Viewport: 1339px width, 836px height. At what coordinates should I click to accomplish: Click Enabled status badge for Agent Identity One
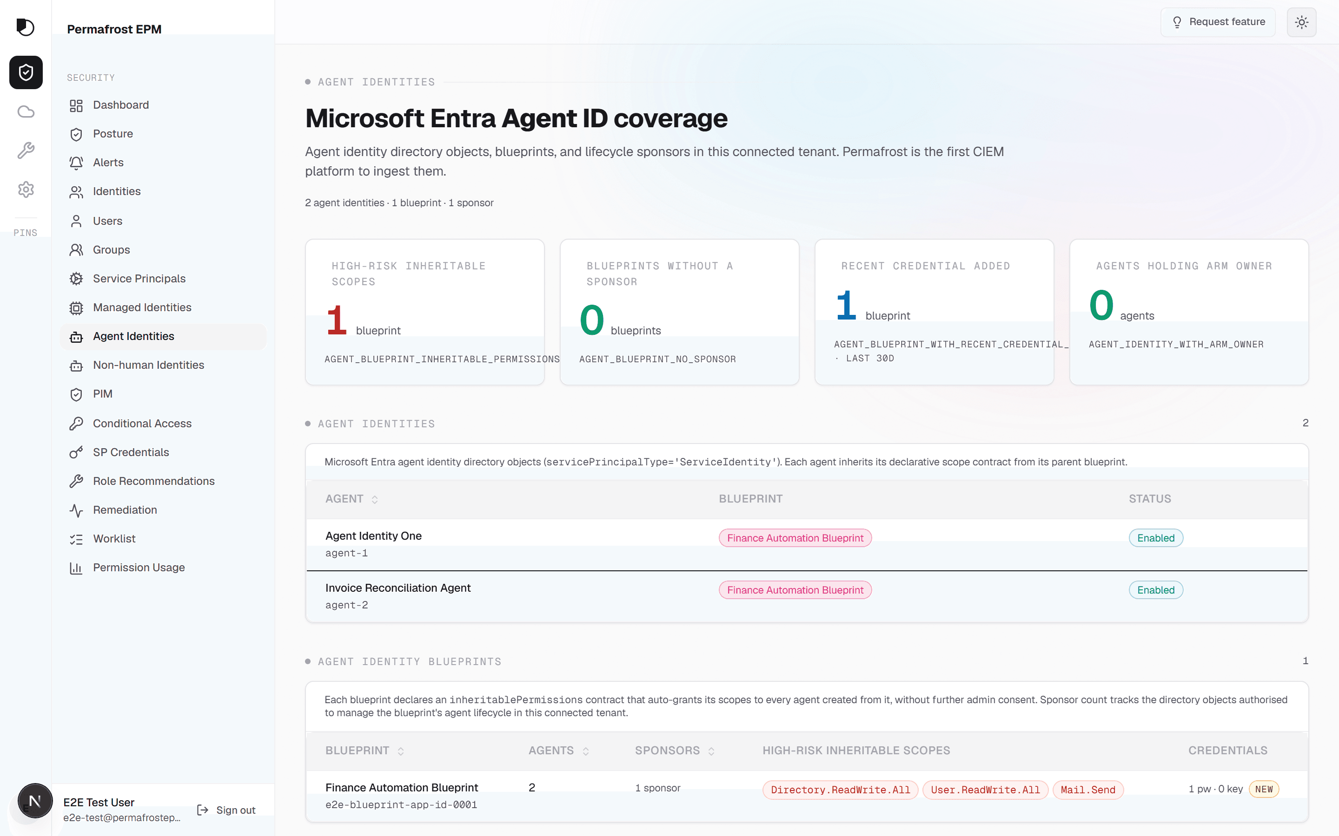(x=1156, y=538)
